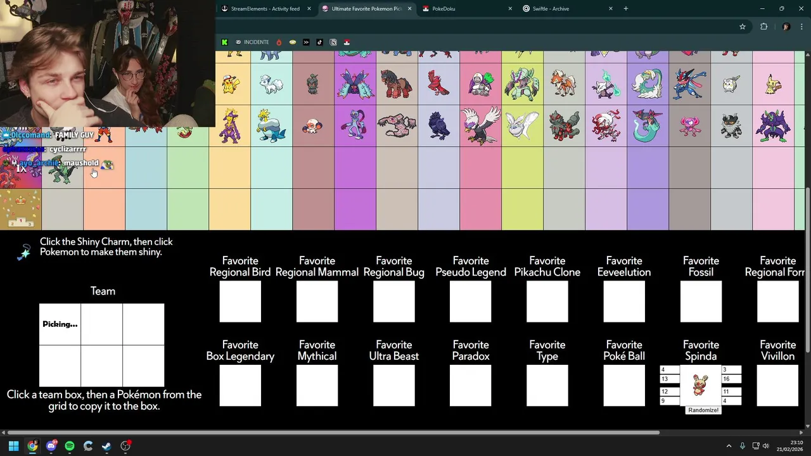Select the Favorite Vivillon box
Screen dimensions: 811x456
coord(777,385)
